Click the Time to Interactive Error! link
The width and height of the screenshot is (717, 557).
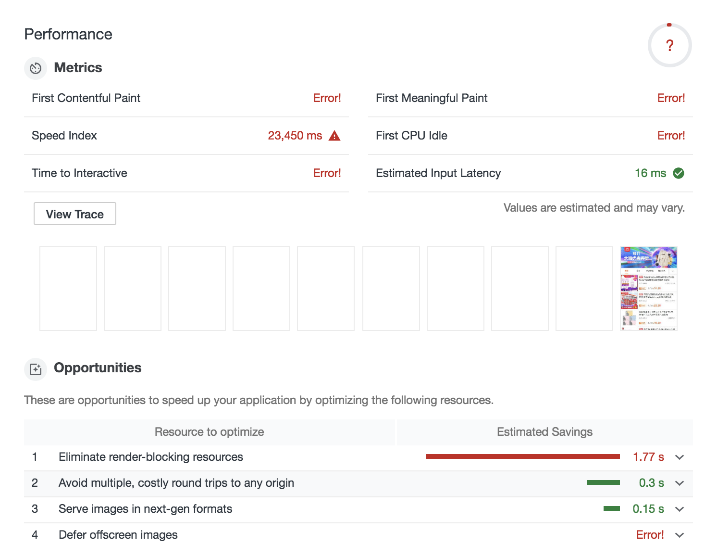327,173
